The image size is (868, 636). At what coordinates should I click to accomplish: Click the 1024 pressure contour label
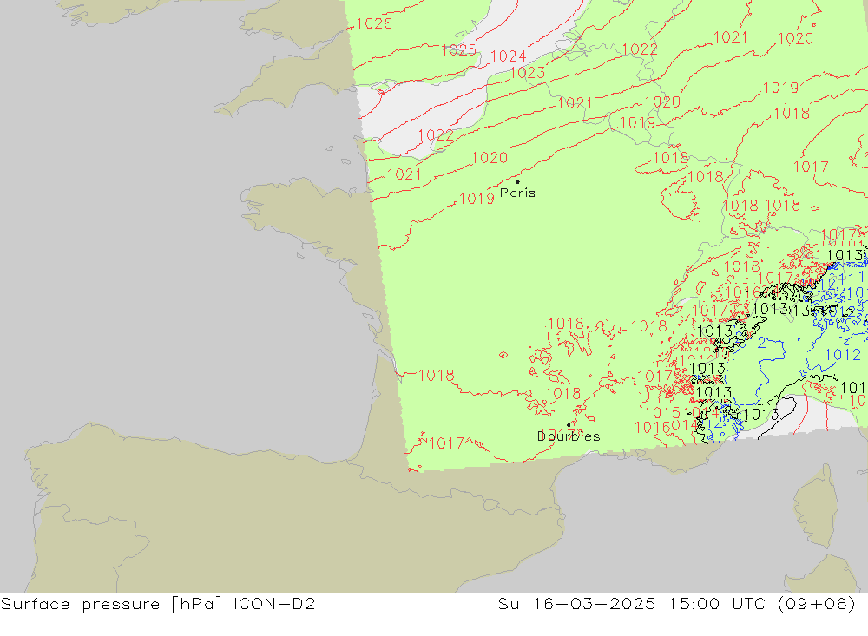pos(508,56)
